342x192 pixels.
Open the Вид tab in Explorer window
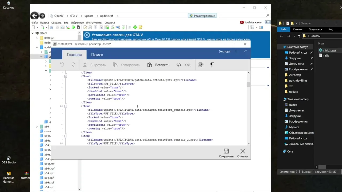click(x=330, y=29)
